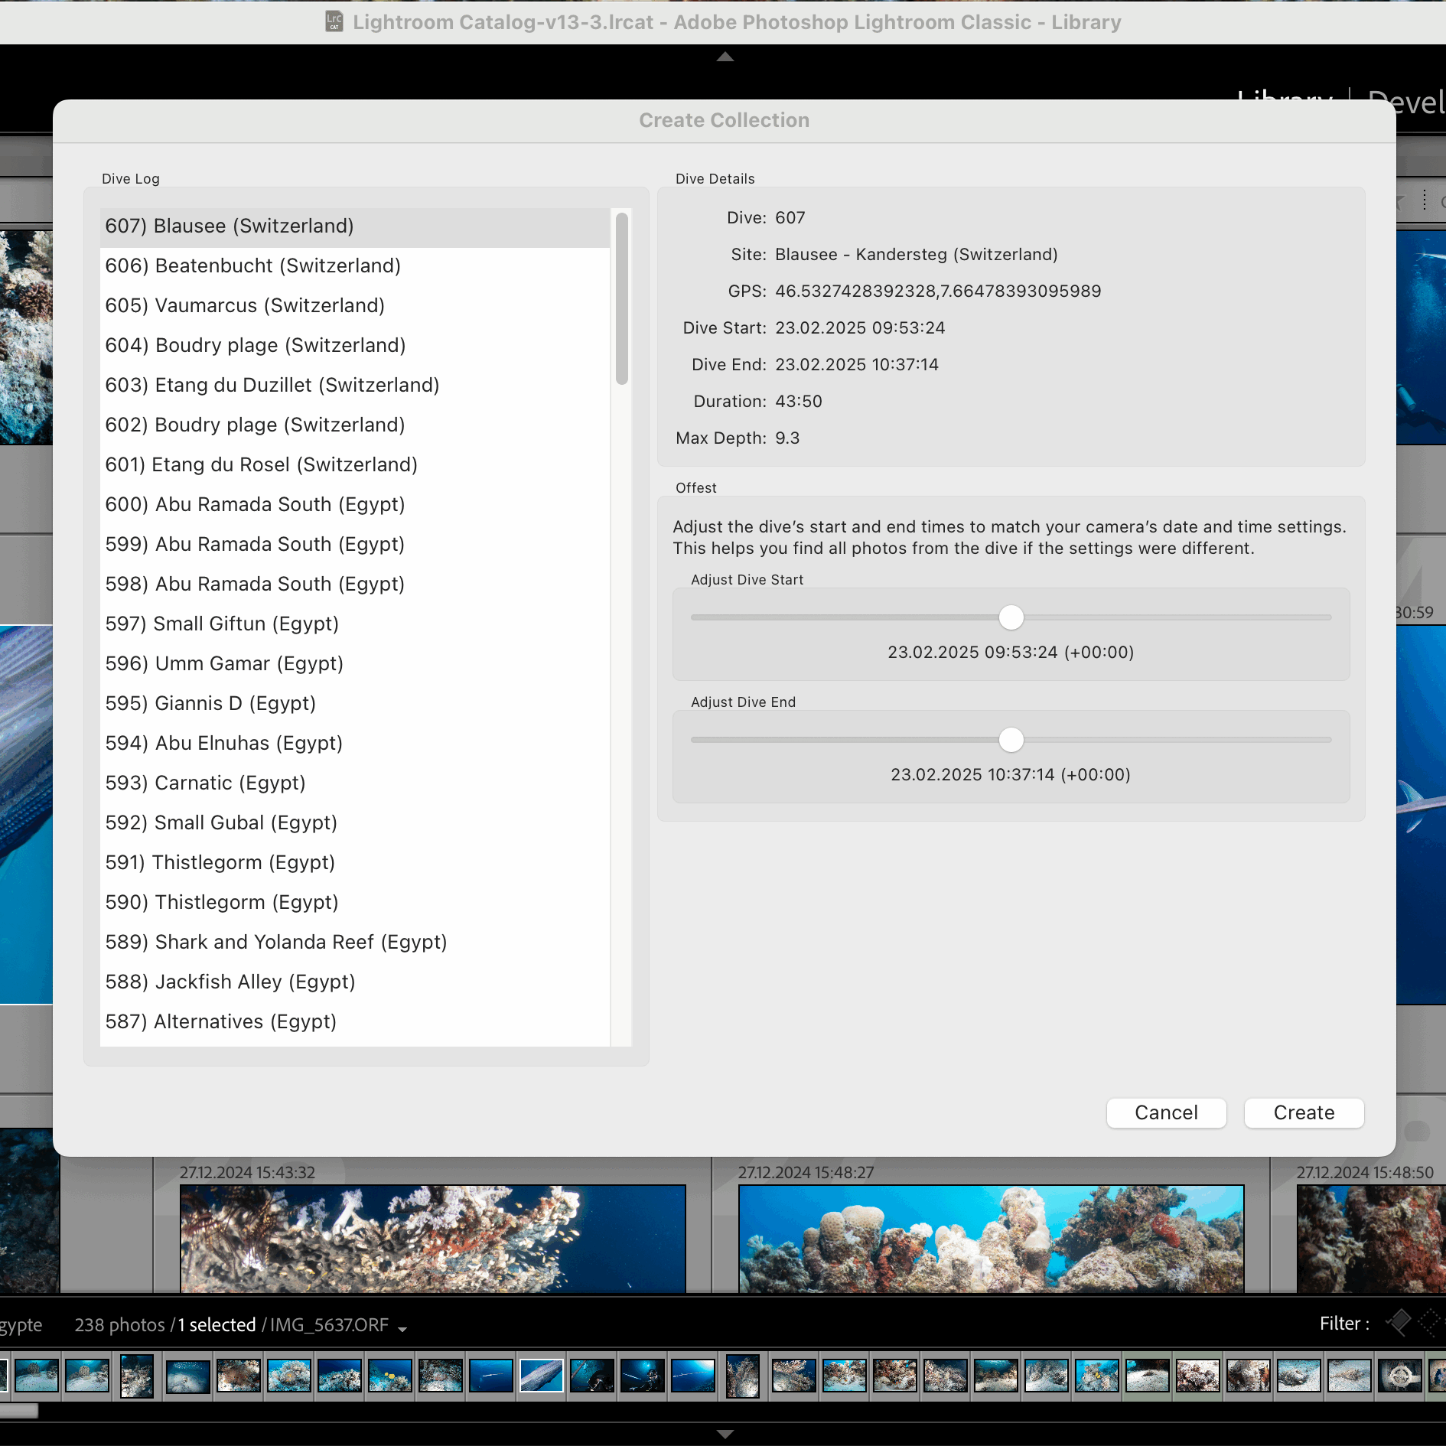Select dive 597) Small Giftun (Egypt)
The width and height of the screenshot is (1446, 1446).
pos(355,624)
